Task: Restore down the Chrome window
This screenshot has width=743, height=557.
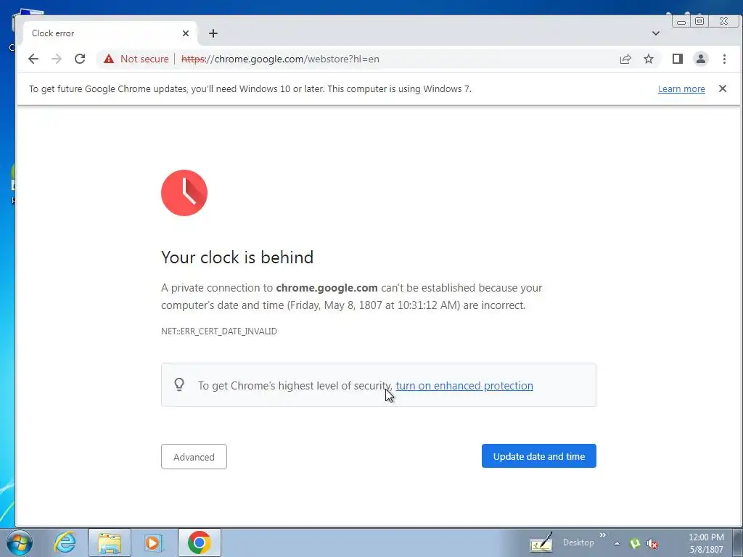Action: click(699, 21)
